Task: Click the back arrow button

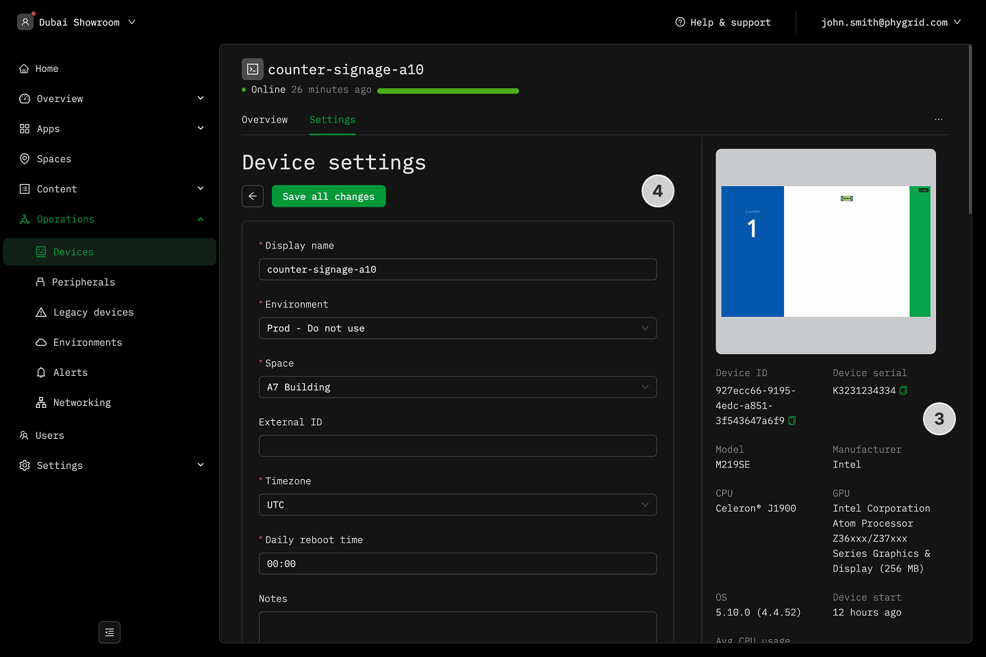Action: click(x=253, y=196)
